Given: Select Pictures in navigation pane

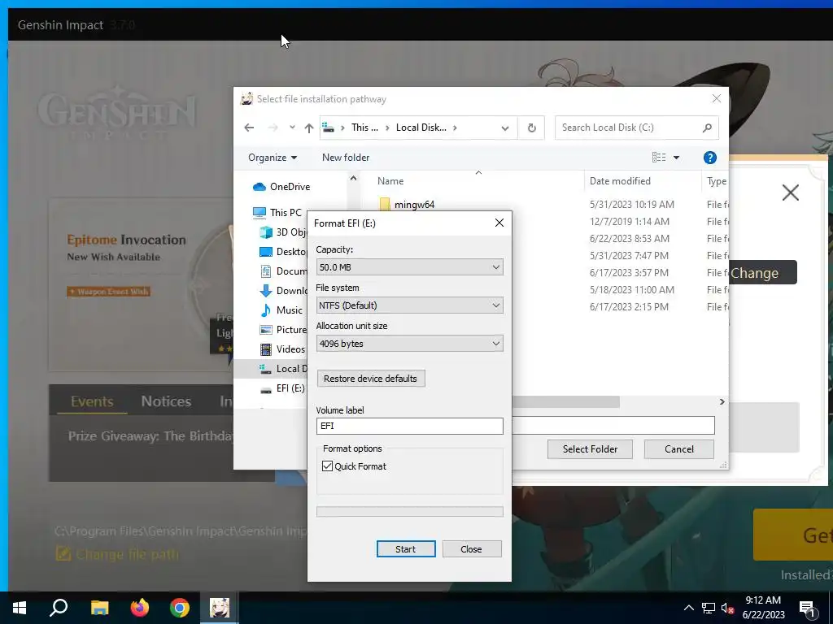Looking at the screenshot, I should [x=284, y=330].
